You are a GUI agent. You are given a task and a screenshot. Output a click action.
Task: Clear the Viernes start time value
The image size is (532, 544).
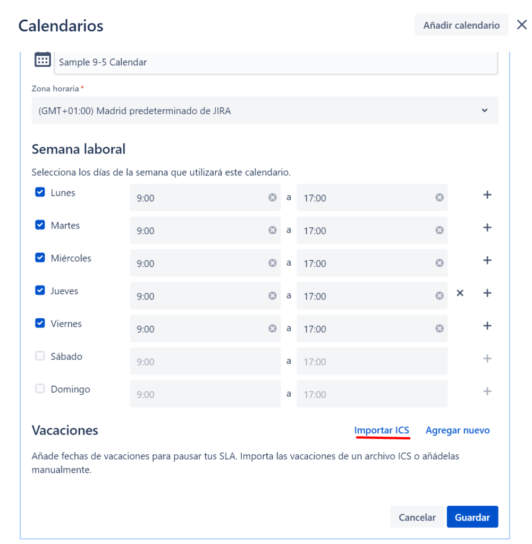pyautogui.click(x=273, y=328)
